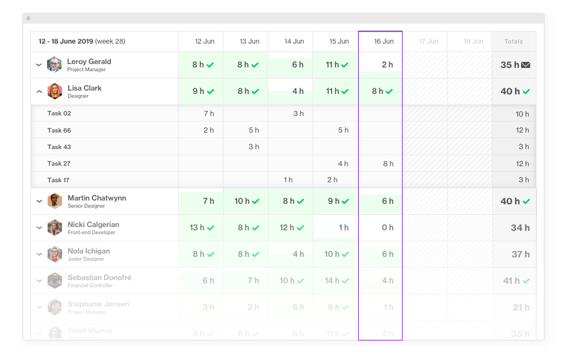Click the envelope icon beside Leroy Gerald's total
Screen dimensions: 567x359
coord(525,64)
